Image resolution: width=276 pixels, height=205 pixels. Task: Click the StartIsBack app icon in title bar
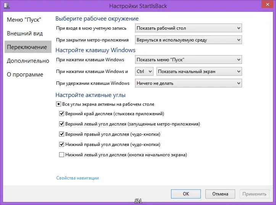7,5
